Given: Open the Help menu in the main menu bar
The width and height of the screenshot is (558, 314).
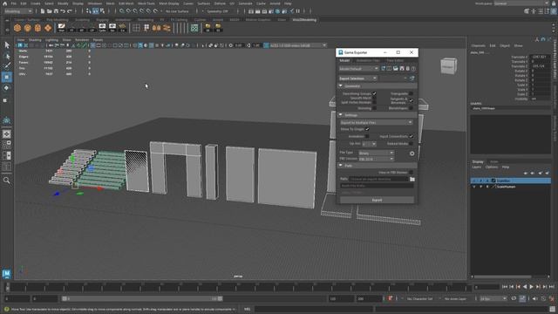Looking at the screenshot, I should pos(288,3).
